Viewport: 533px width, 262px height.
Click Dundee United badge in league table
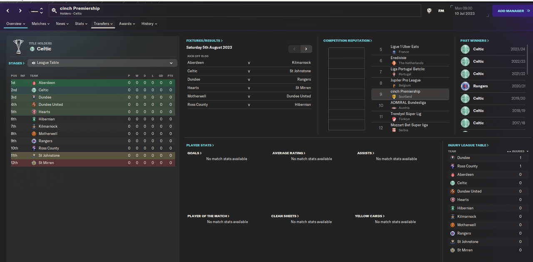click(34, 105)
